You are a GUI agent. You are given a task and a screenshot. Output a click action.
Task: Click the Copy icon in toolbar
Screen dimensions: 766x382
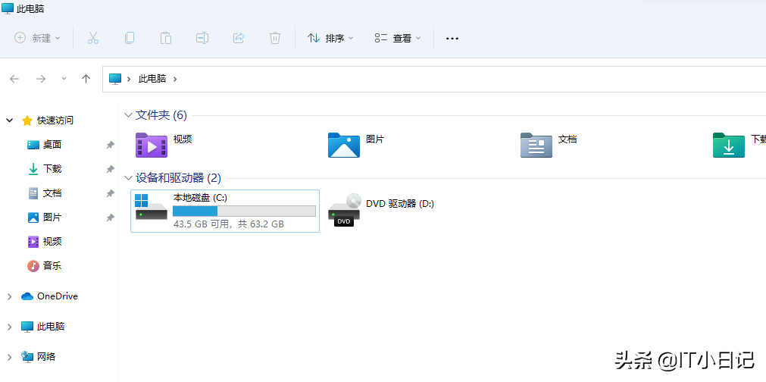(x=130, y=38)
